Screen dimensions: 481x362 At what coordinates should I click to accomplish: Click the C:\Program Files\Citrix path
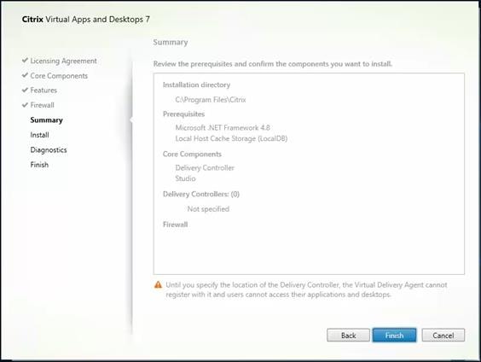211,100
